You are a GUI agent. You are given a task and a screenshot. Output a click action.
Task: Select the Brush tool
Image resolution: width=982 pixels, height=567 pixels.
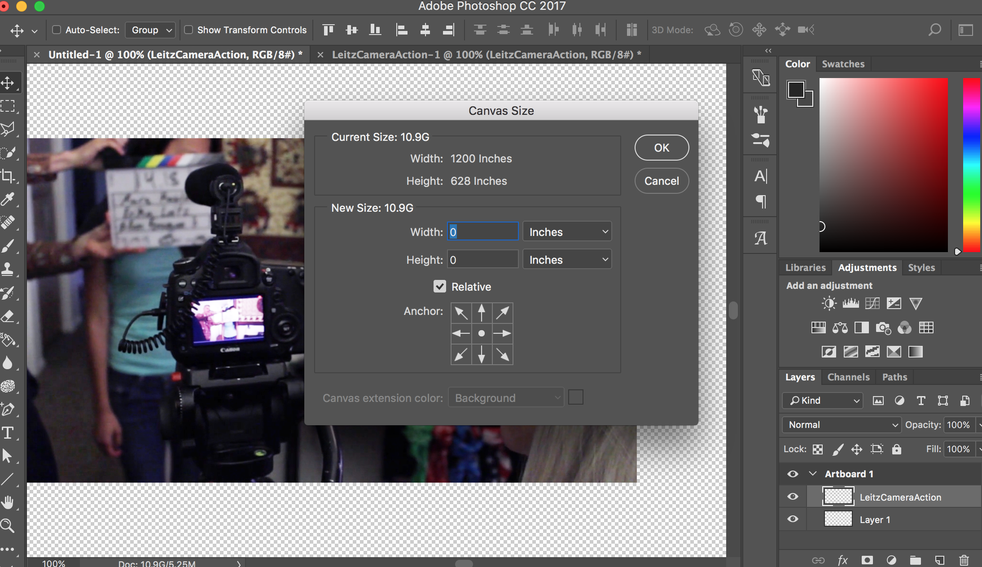pos(8,246)
